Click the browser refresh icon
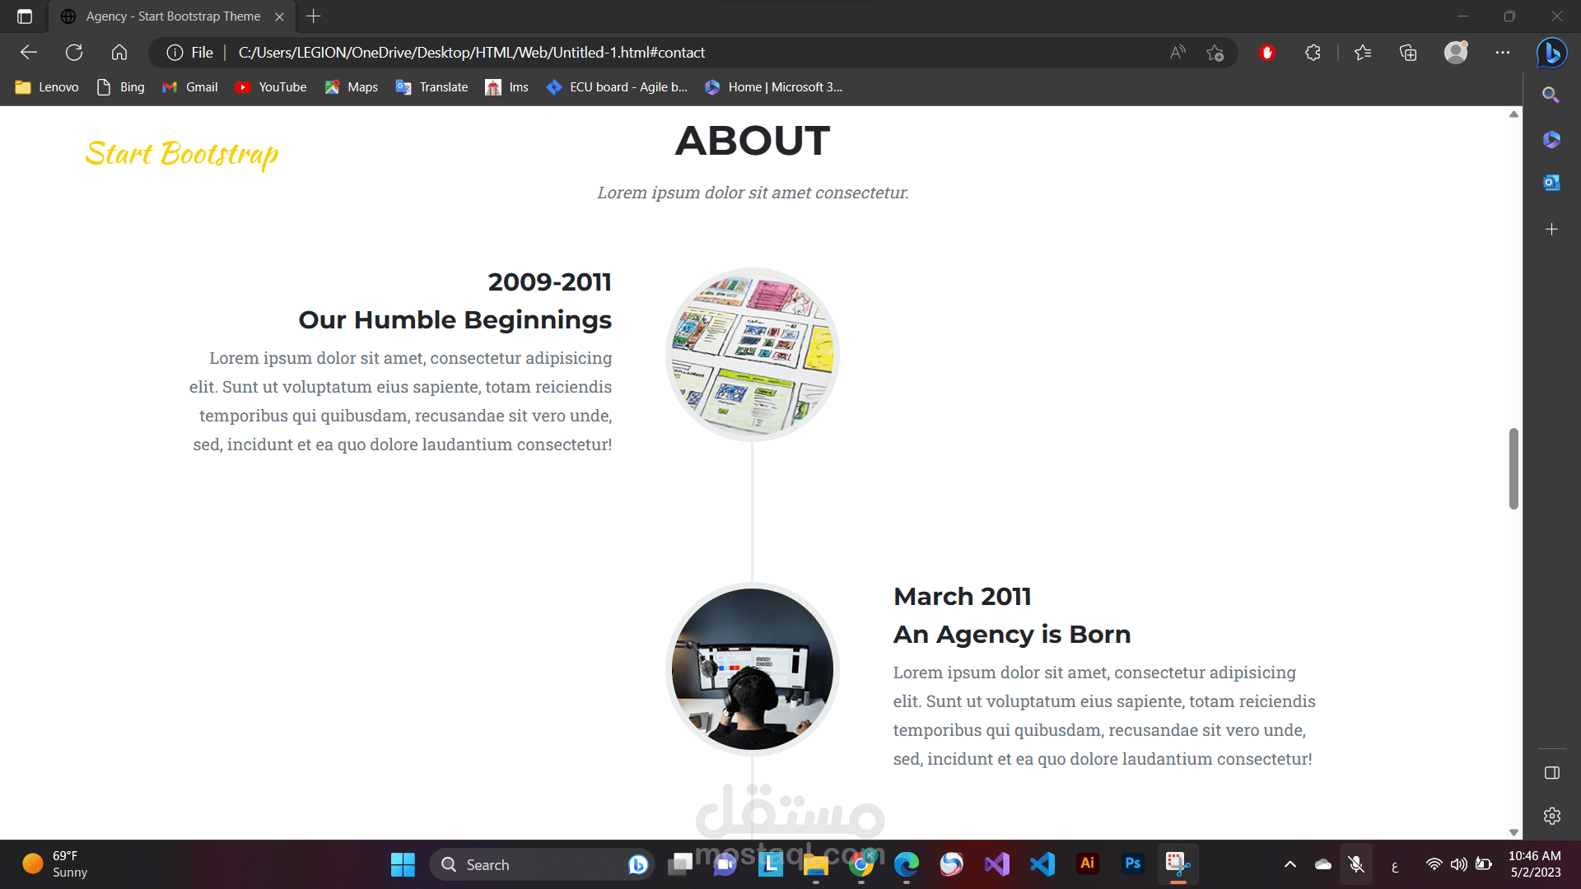 74,53
